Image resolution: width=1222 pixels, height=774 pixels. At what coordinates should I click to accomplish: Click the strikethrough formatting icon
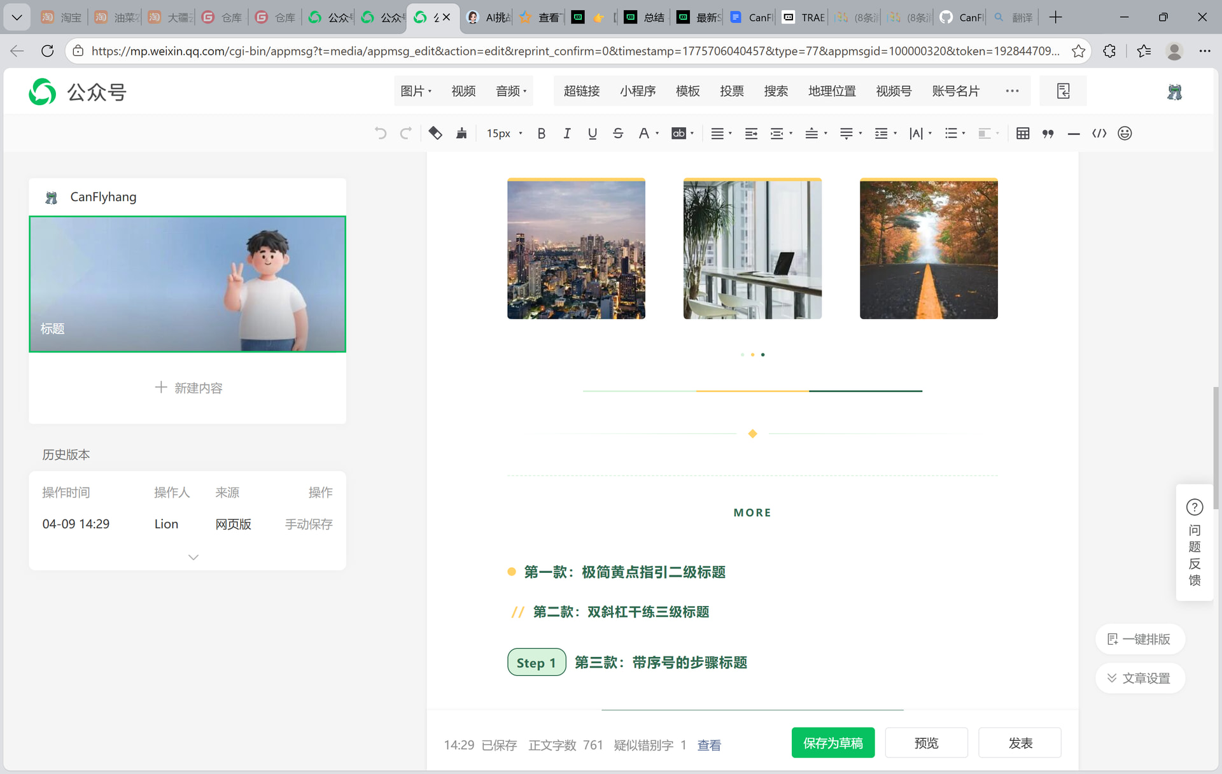click(x=617, y=133)
